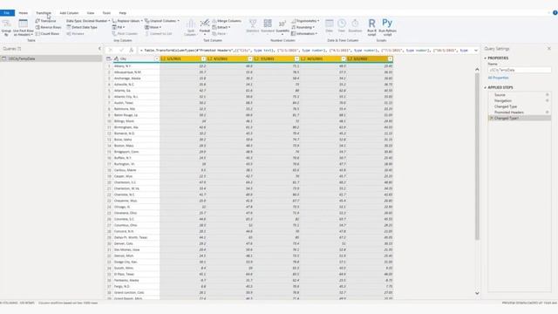Click the Group By icon
Image resolution: width=558 pixels, height=314 pixels.
[6, 24]
